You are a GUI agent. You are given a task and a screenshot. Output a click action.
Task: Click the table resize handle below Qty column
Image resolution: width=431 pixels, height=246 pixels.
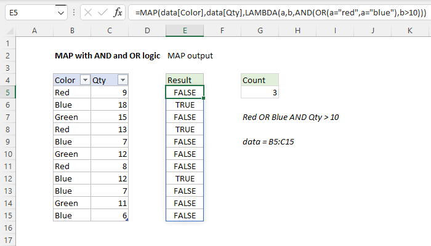(x=127, y=220)
